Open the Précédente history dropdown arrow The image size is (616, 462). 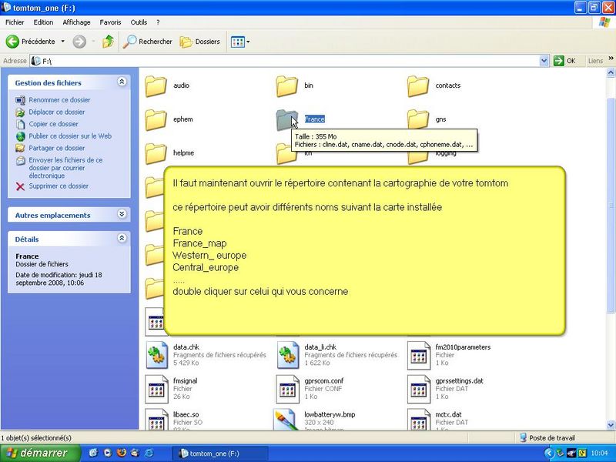[63, 42]
